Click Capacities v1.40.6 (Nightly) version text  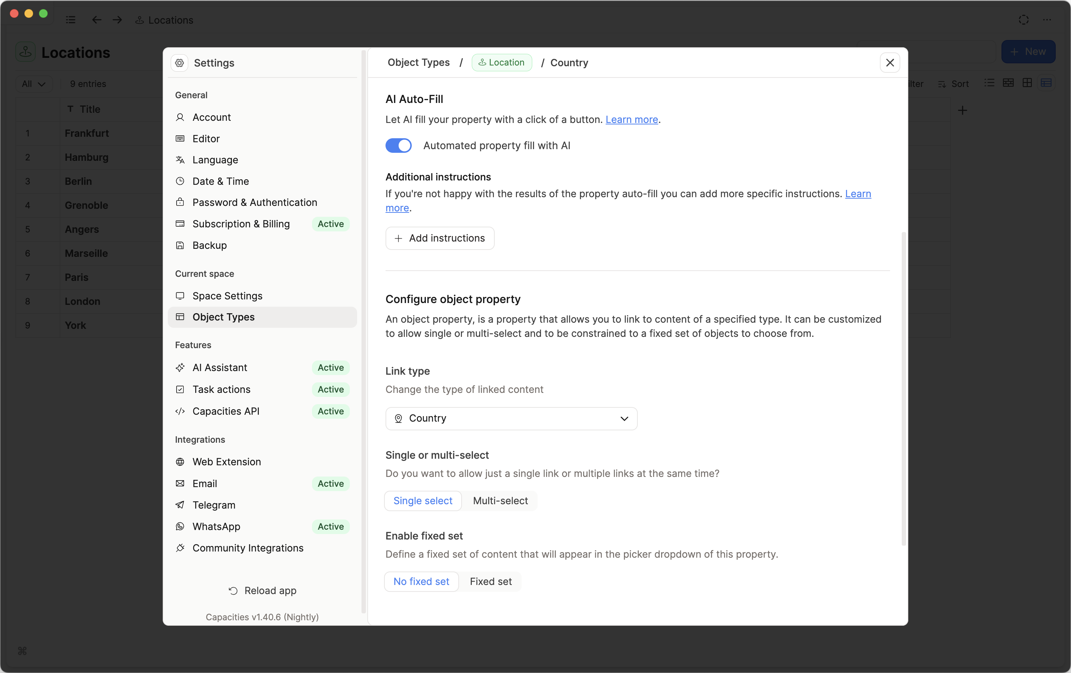pos(262,617)
